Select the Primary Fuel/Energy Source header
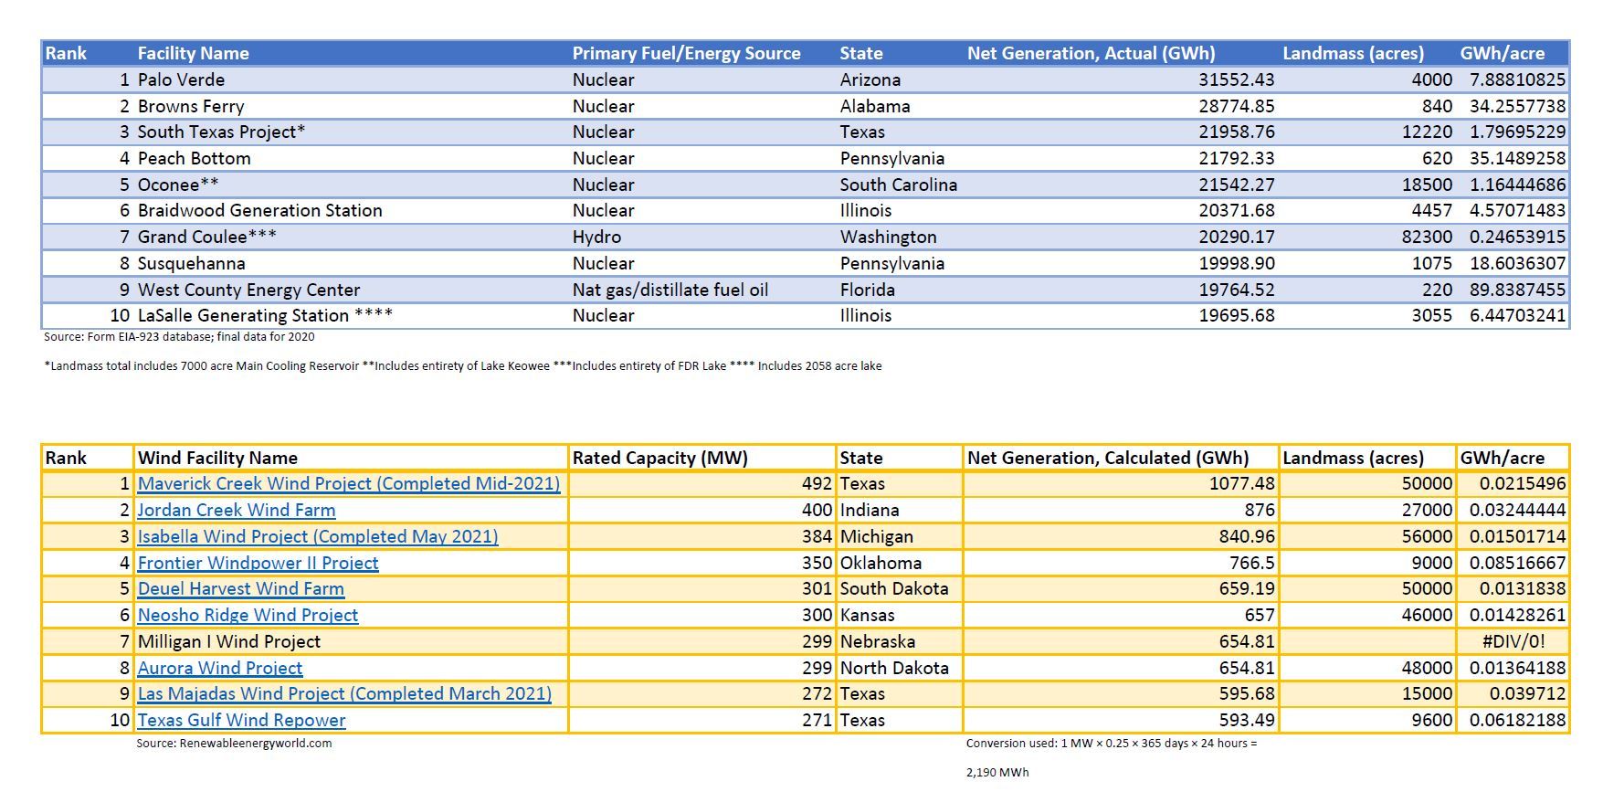The width and height of the screenshot is (1603, 792). [686, 54]
